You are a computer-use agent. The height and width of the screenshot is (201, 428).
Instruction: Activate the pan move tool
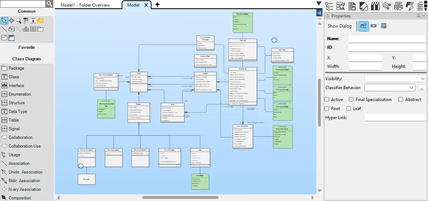tap(12, 21)
